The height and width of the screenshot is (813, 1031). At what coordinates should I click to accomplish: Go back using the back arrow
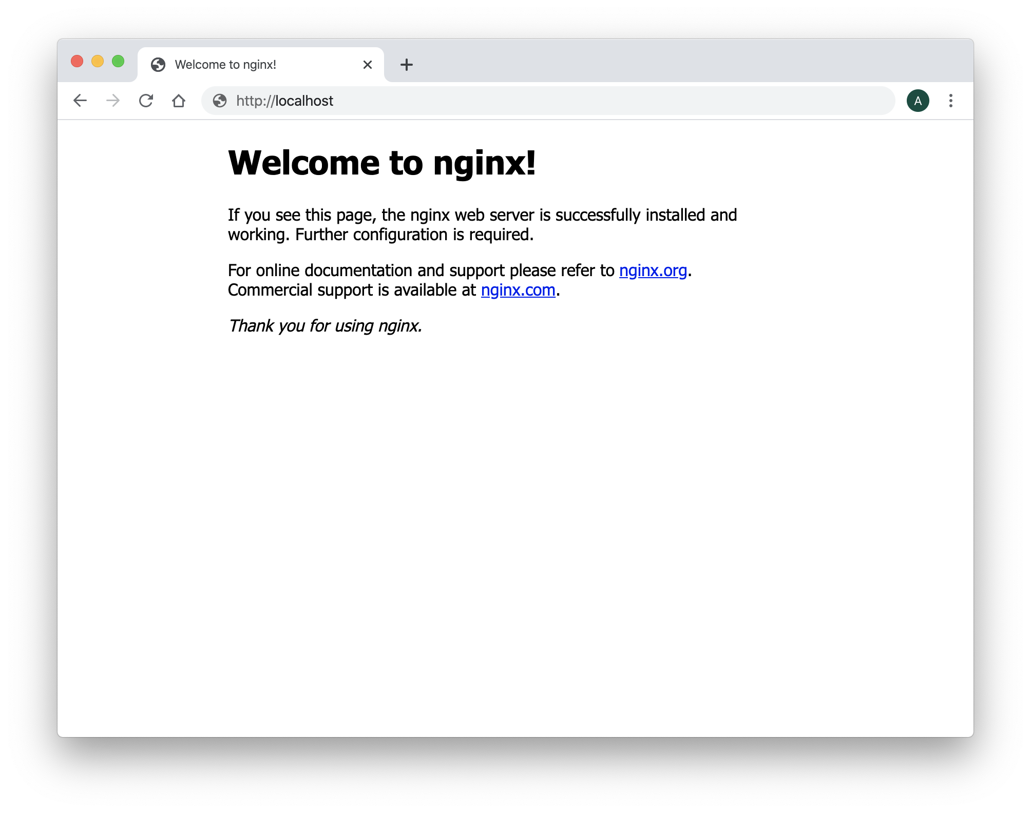pos(80,101)
